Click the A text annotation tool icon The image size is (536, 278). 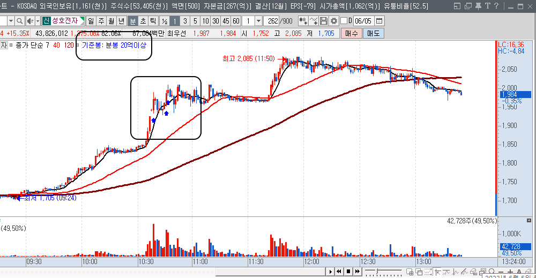[x=519, y=272]
